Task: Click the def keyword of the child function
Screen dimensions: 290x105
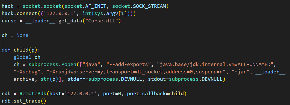Action: pyautogui.click(x=6, y=50)
